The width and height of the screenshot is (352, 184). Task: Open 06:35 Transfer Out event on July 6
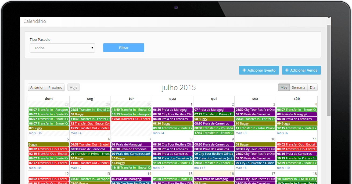tap(90, 145)
